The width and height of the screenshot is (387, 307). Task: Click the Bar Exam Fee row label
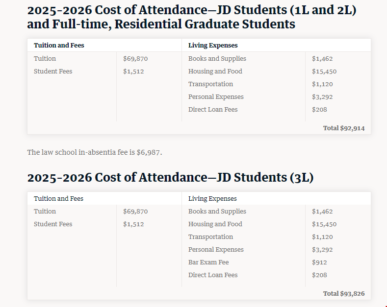click(x=208, y=262)
